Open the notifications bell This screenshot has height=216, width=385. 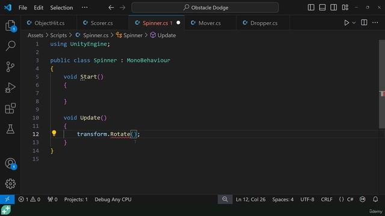coord(375,199)
